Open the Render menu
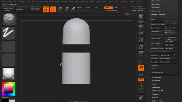182x102 pixels. [92, 1]
